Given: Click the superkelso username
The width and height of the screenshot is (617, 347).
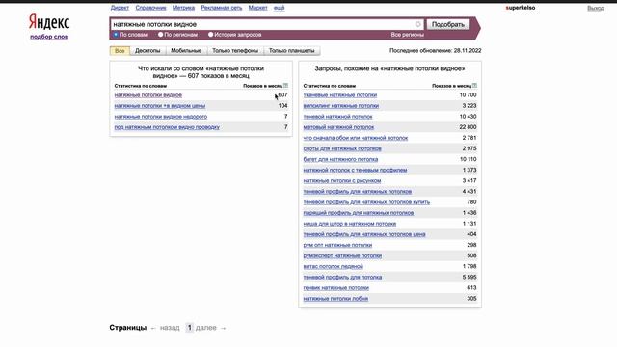Looking at the screenshot, I should pyautogui.click(x=521, y=8).
